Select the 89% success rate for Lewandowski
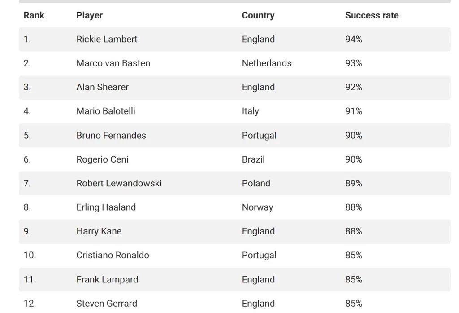 354,183
